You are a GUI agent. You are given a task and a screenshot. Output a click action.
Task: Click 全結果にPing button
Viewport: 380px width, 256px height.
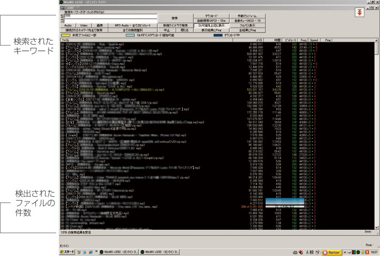tap(248, 30)
